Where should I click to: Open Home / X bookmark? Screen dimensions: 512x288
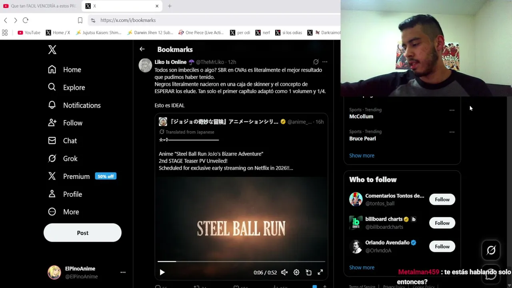coord(58,33)
